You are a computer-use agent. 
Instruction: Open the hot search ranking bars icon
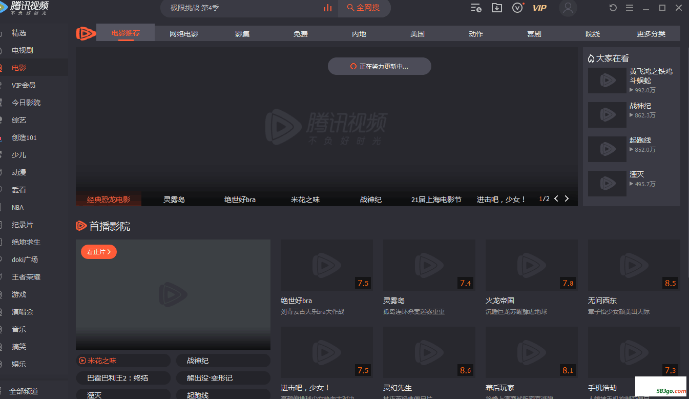tap(327, 8)
